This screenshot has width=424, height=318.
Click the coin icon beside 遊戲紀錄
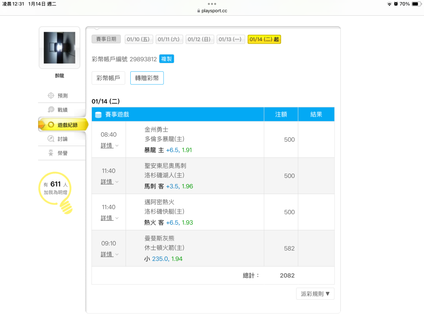[x=51, y=125]
